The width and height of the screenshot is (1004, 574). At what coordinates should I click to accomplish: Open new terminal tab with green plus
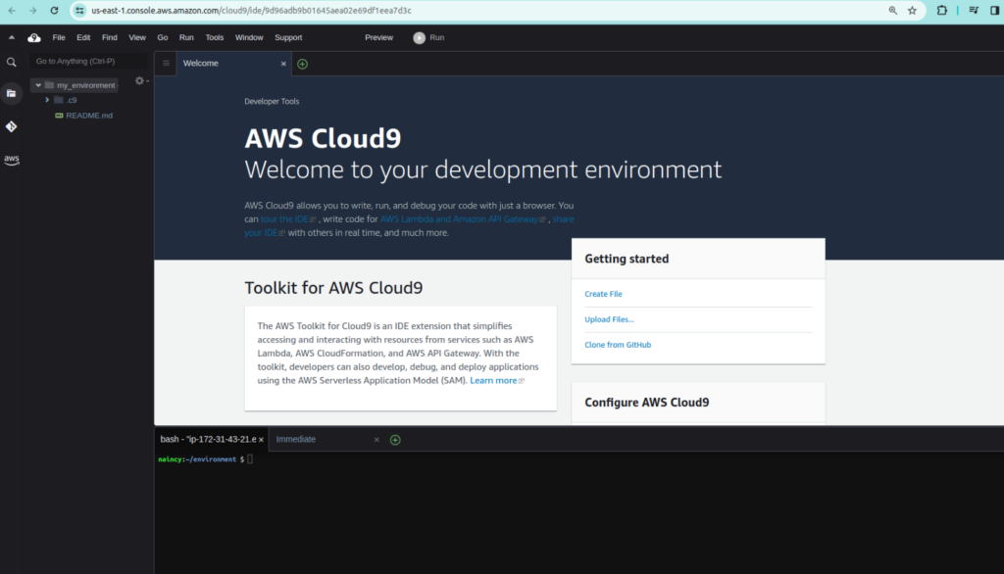(395, 440)
